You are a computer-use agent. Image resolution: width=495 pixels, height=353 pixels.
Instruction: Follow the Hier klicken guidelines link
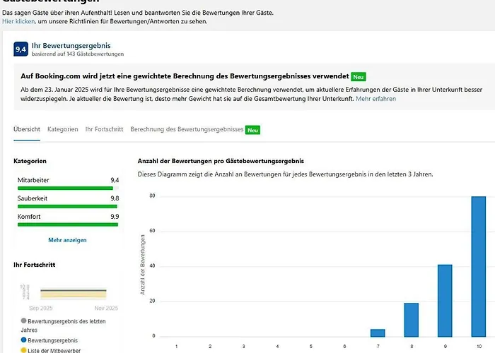18,22
